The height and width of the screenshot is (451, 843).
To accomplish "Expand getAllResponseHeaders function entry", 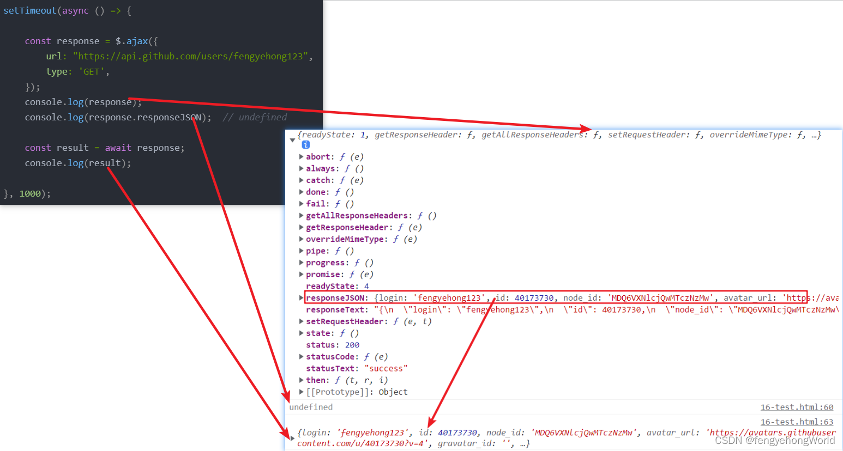I will [x=301, y=215].
